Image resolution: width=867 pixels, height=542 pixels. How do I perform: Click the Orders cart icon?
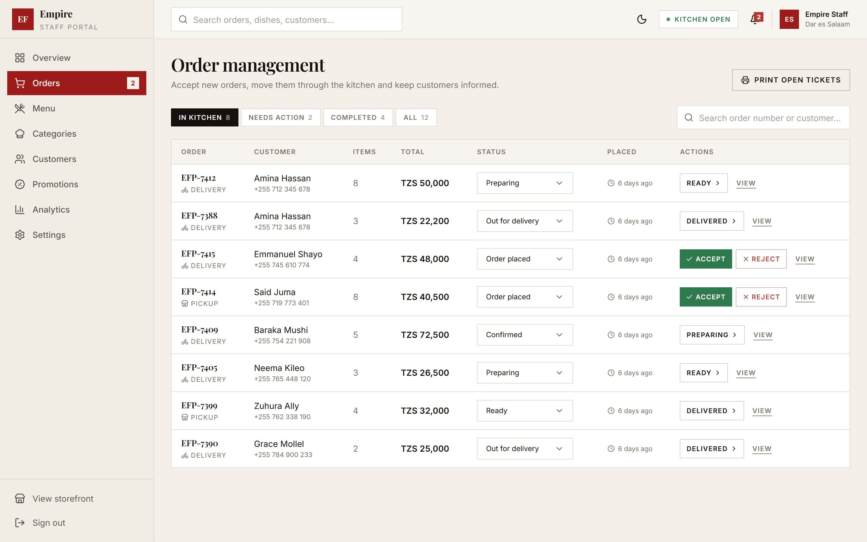coord(20,83)
